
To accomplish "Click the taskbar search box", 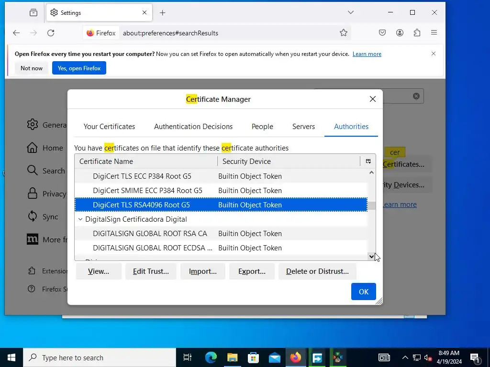I will [100, 357].
